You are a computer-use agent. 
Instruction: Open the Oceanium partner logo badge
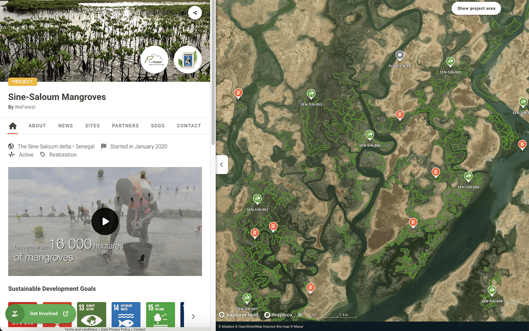[188, 60]
